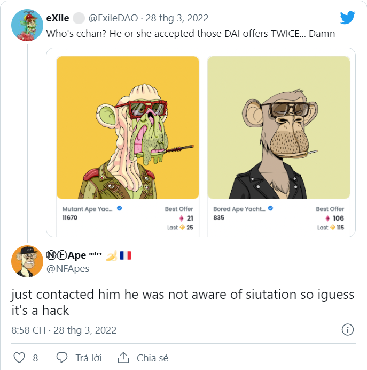Like the tweet with heart icon
Screen dimensions: 367x370
tap(19, 358)
